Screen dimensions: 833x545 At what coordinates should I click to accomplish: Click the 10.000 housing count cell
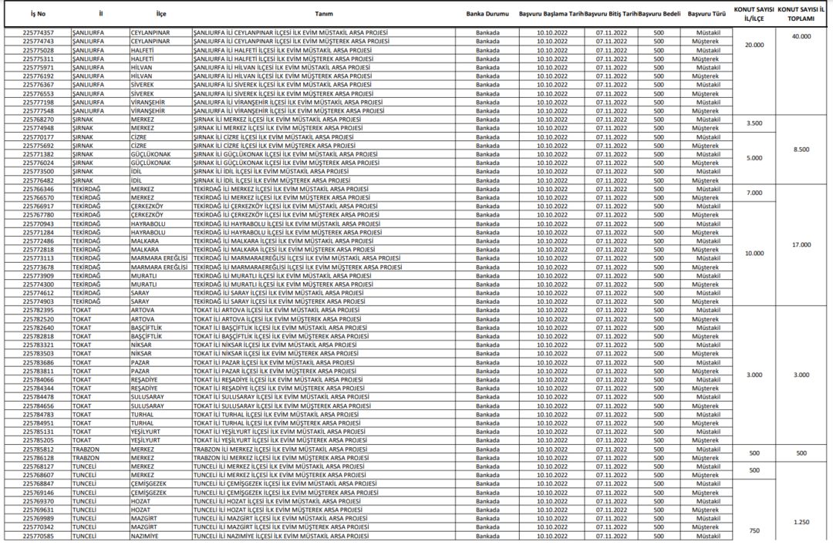tap(754, 254)
